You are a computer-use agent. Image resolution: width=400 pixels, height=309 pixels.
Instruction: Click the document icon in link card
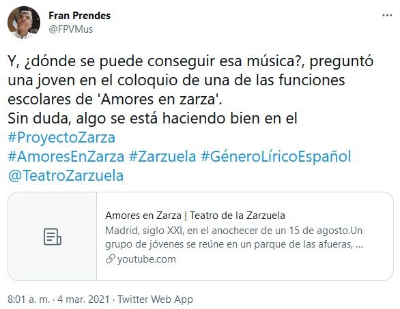pos(53,237)
